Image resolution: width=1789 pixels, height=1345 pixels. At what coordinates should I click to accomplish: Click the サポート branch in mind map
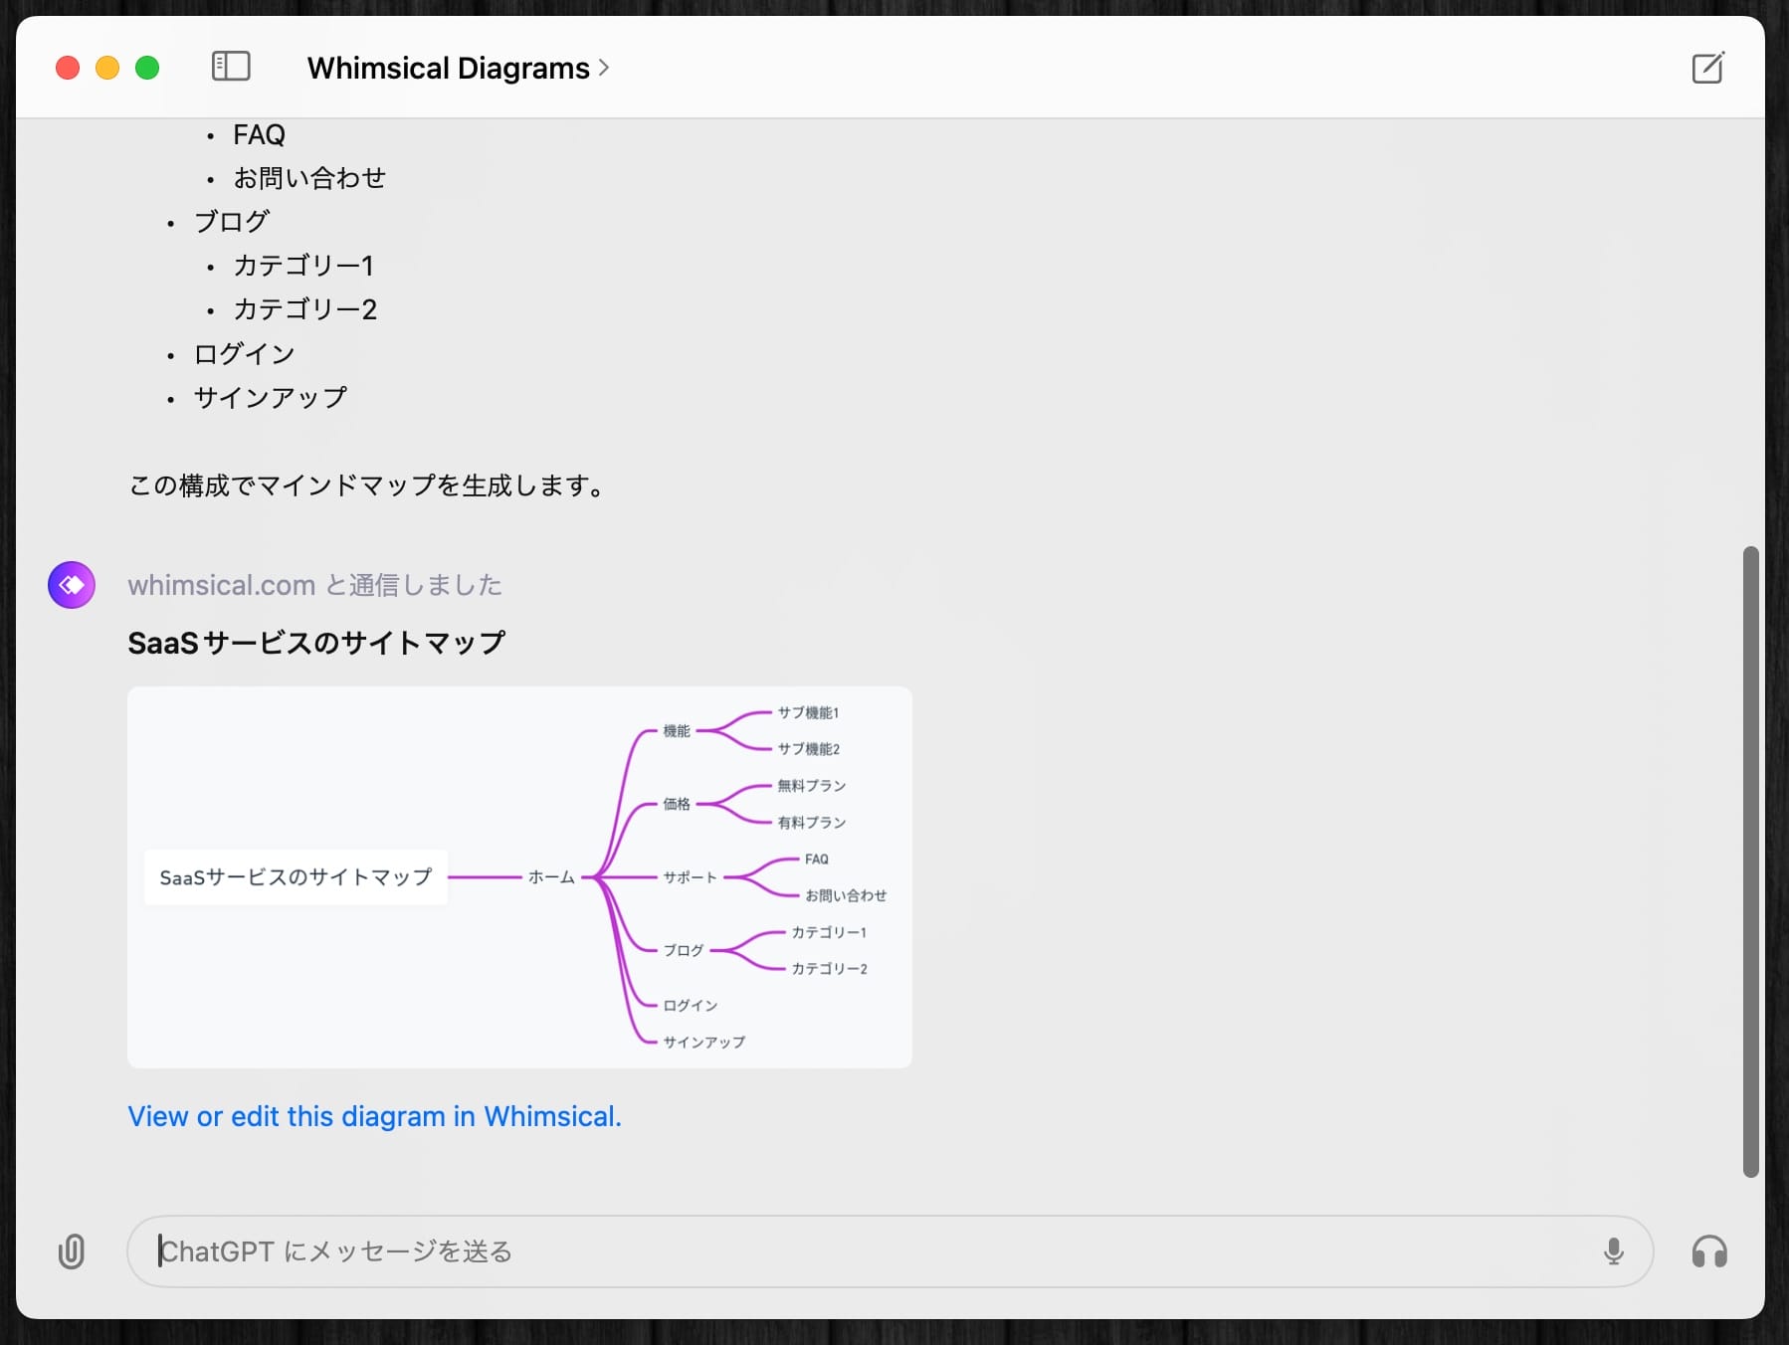pos(690,877)
